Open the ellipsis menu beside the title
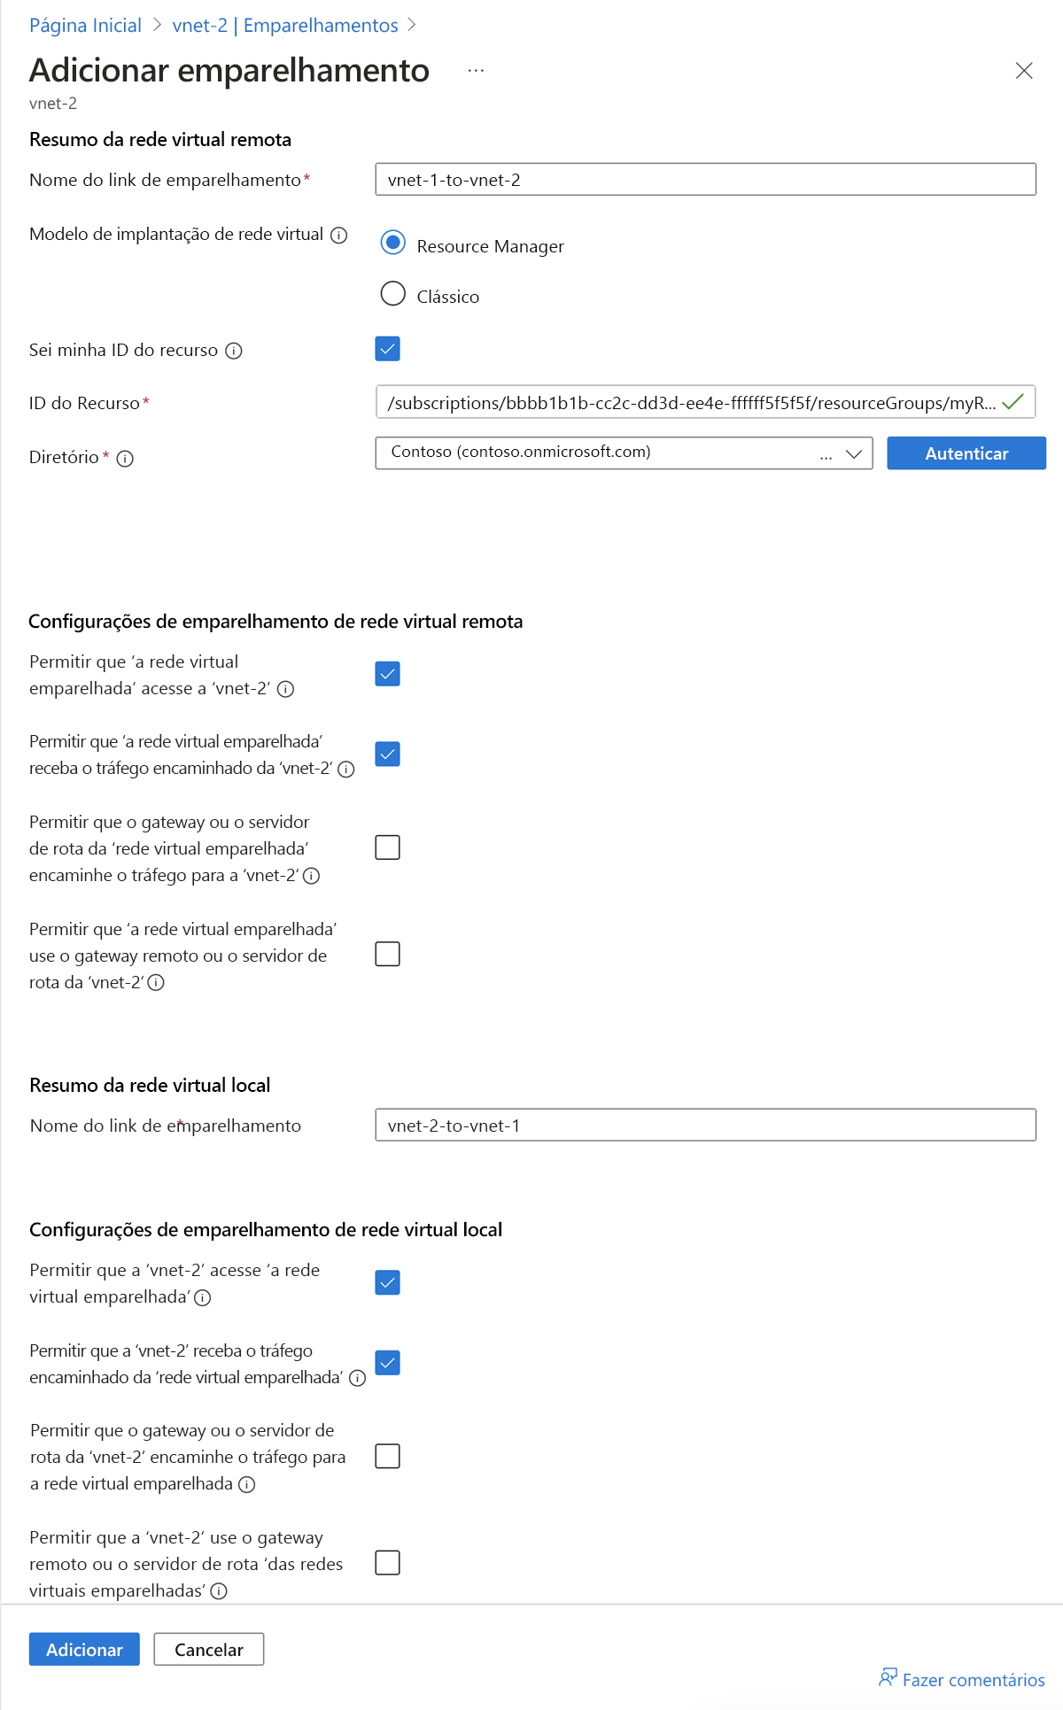The height and width of the screenshot is (1710, 1063). (476, 70)
